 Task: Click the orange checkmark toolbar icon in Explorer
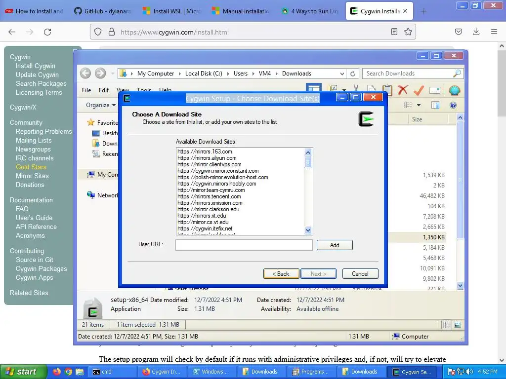click(x=419, y=90)
